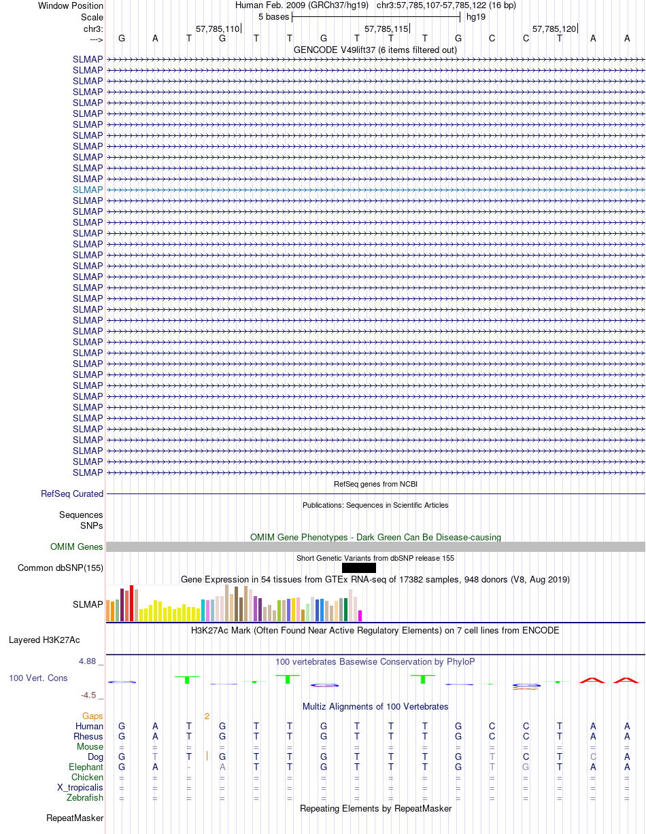
Task: Select the Zebrafish alignment row label
Action: click(x=85, y=797)
